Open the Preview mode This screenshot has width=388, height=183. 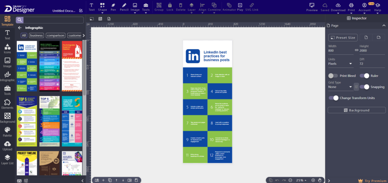(x=312, y=7)
